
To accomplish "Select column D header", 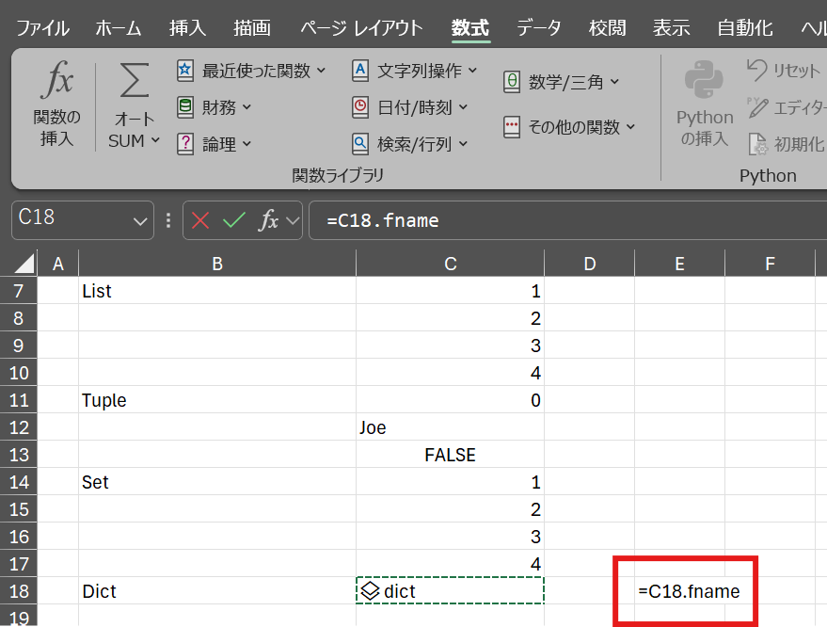I will 590,264.
